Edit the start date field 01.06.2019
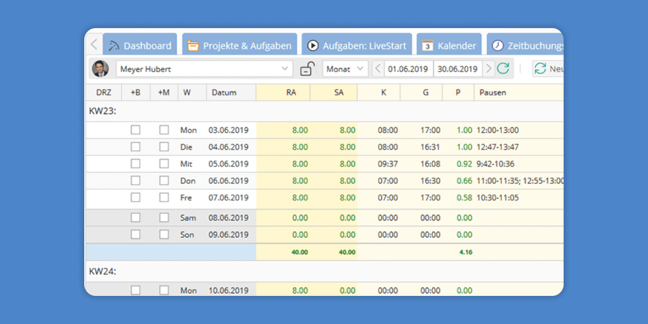648x324 pixels. click(x=408, y=69)
